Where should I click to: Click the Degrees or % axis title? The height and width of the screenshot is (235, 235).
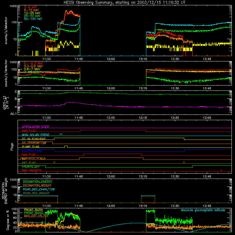(x=8, y=220)
